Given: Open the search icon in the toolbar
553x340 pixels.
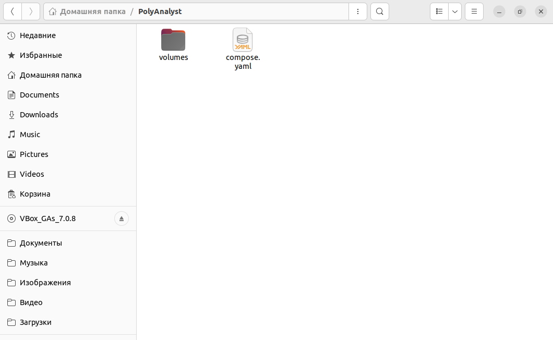Looking at the screenshot, I should click(x=379, y=11).
